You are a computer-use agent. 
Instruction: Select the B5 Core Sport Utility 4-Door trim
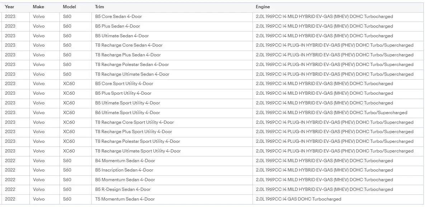(x=124, y=84)
